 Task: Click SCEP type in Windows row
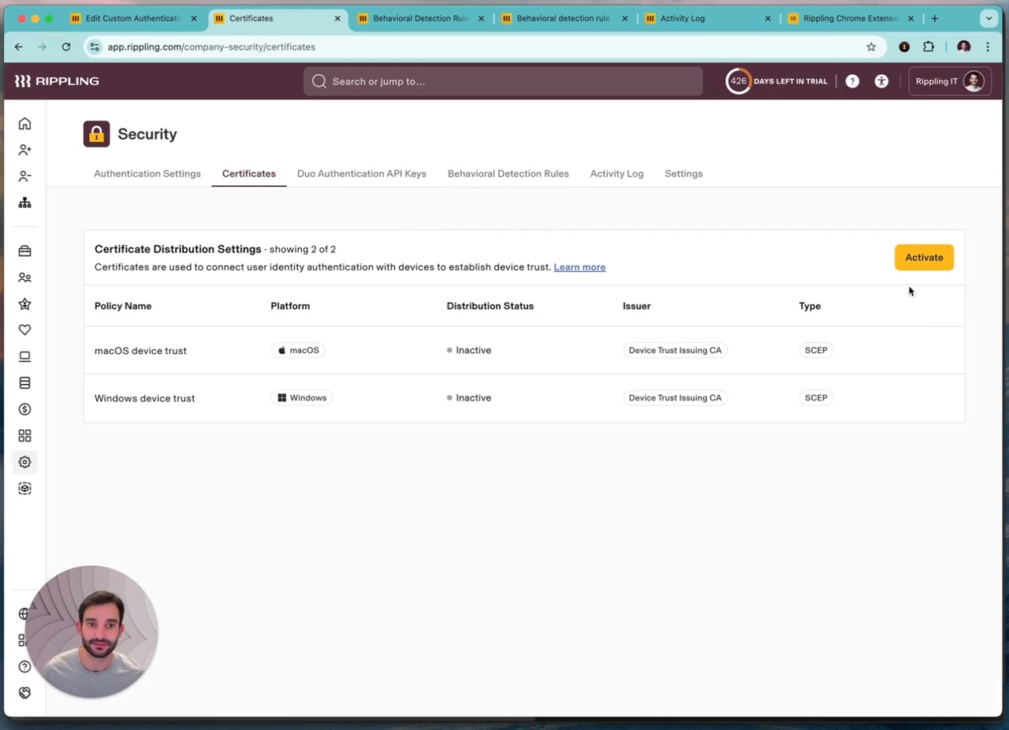(x=816, y=398)
